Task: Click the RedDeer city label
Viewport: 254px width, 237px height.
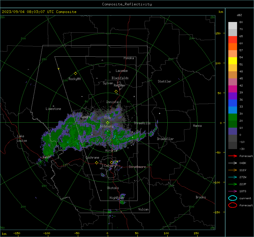Action: pyautogui.click(x=120, y=85)
